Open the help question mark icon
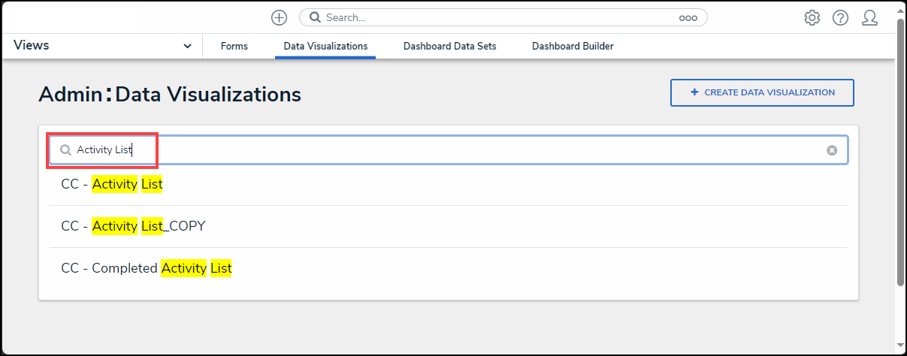The height and width of the screenshot is (356, 907). 840,18
